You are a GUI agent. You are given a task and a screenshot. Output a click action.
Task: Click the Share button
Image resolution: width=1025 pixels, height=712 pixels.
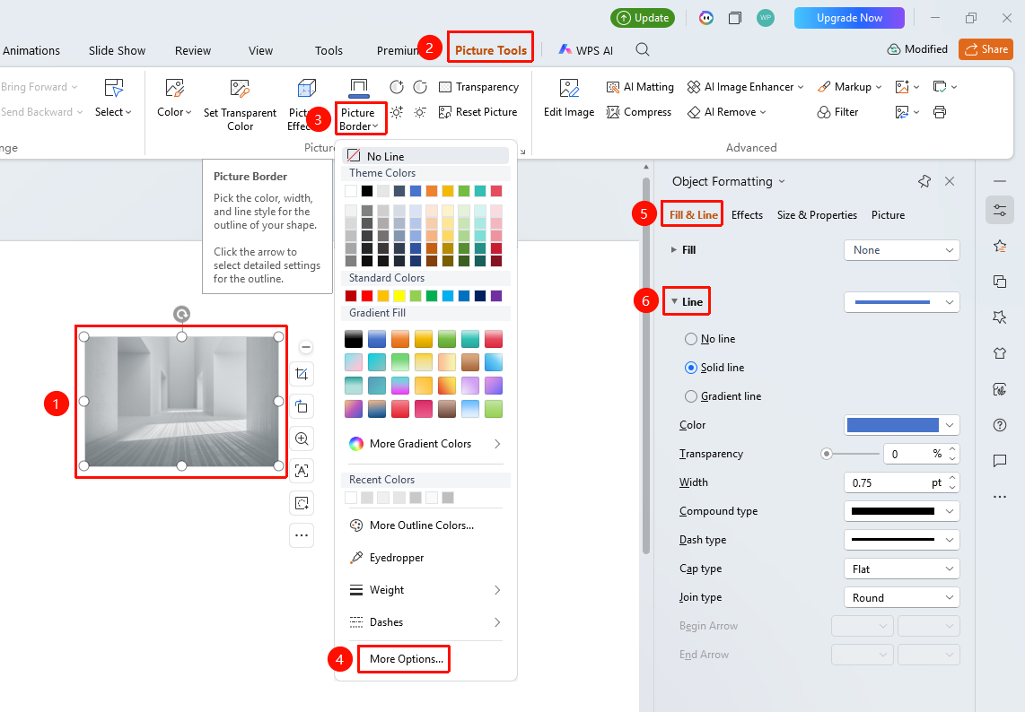point(986,49)
